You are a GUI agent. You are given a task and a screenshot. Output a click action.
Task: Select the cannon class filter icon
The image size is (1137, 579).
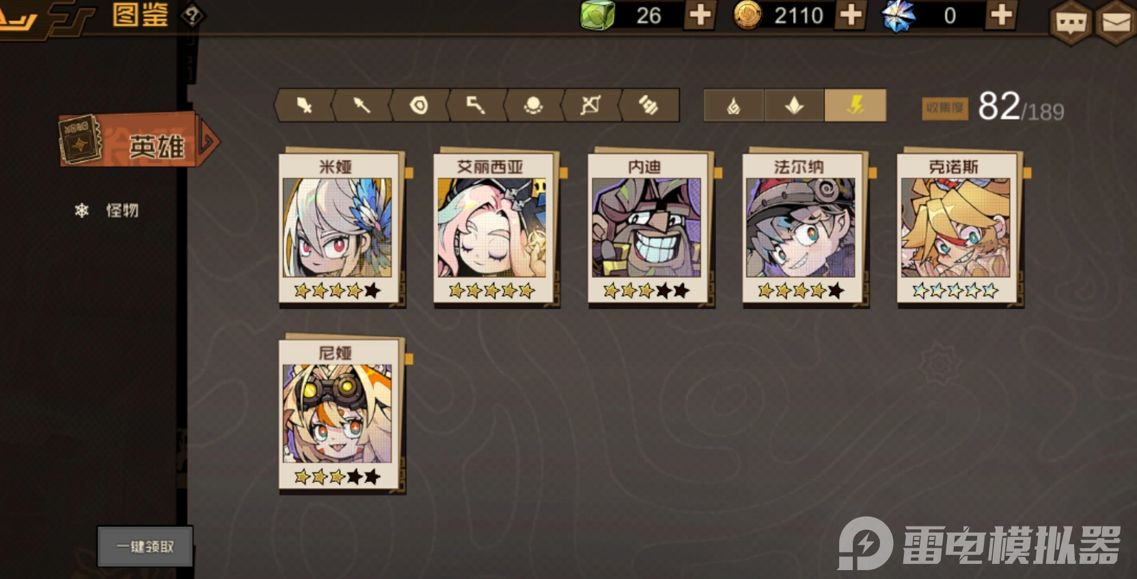click(x=648, y=105)
